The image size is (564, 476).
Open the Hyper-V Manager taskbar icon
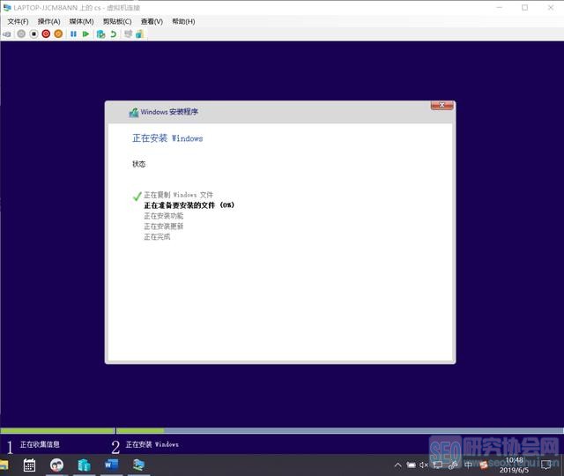click(85, 465)
